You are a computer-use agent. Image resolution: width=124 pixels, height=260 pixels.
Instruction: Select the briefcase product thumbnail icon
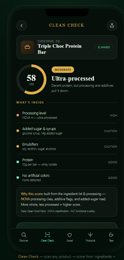pos(27,47)
